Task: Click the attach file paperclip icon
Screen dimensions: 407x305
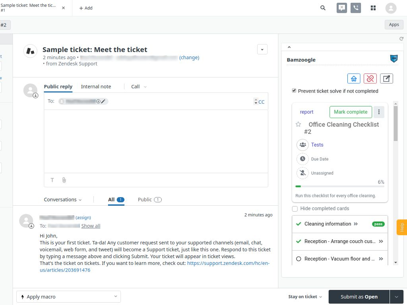Action: tap(64, 180)
